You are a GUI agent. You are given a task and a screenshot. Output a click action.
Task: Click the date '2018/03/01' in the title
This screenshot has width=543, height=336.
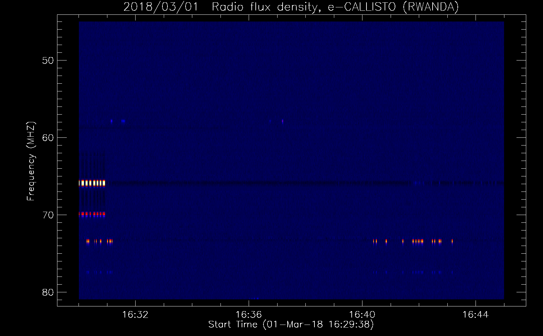pos(161,7)
